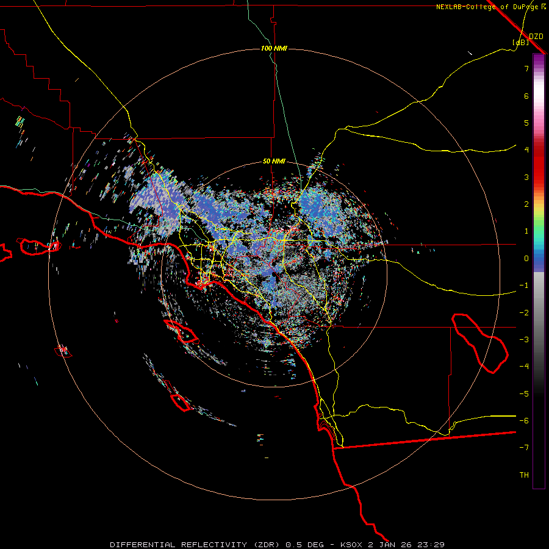Click the -1 dB mark on color scale
Screen dimensions: 549x549
524,285
